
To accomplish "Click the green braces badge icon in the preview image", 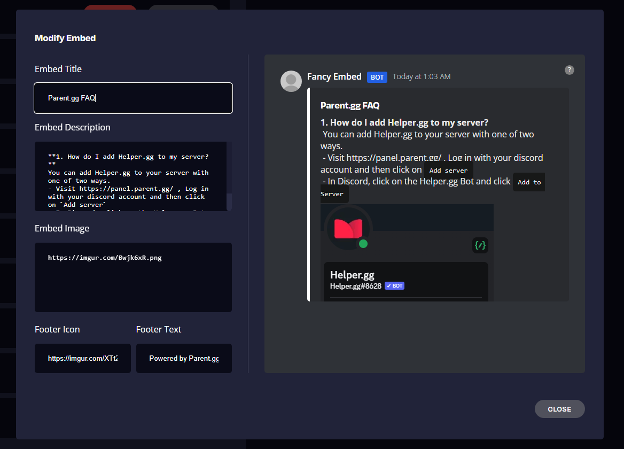I will [480, 245].
